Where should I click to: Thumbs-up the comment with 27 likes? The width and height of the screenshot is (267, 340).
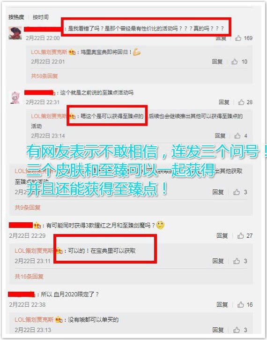click(240, 236)
